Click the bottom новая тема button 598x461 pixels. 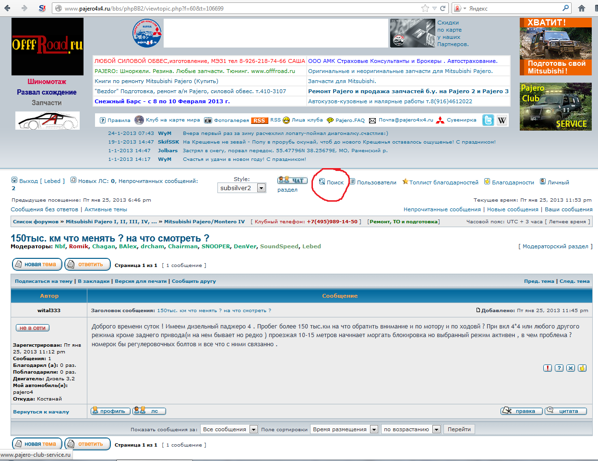pyautogui.click(x=37, y=444)
